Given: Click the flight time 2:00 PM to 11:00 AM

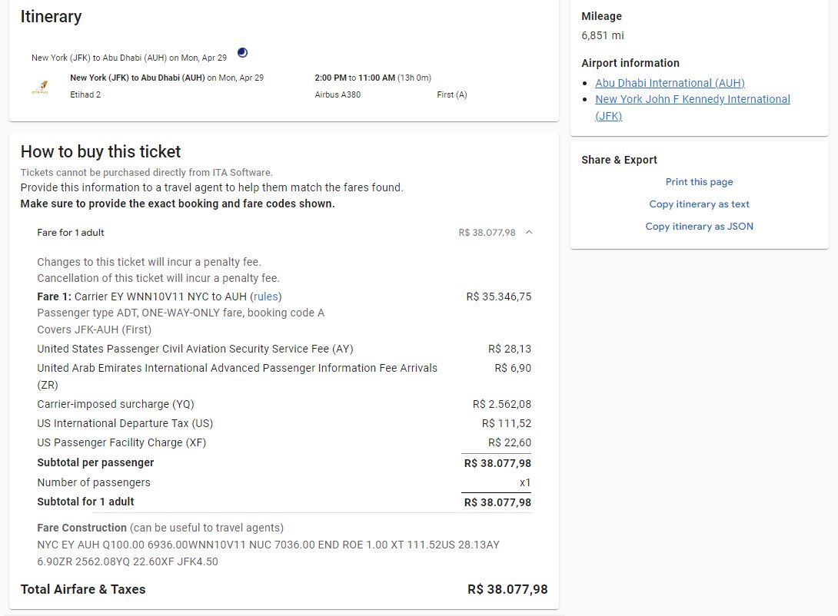Looking at the screenshot, I should 355,78.
